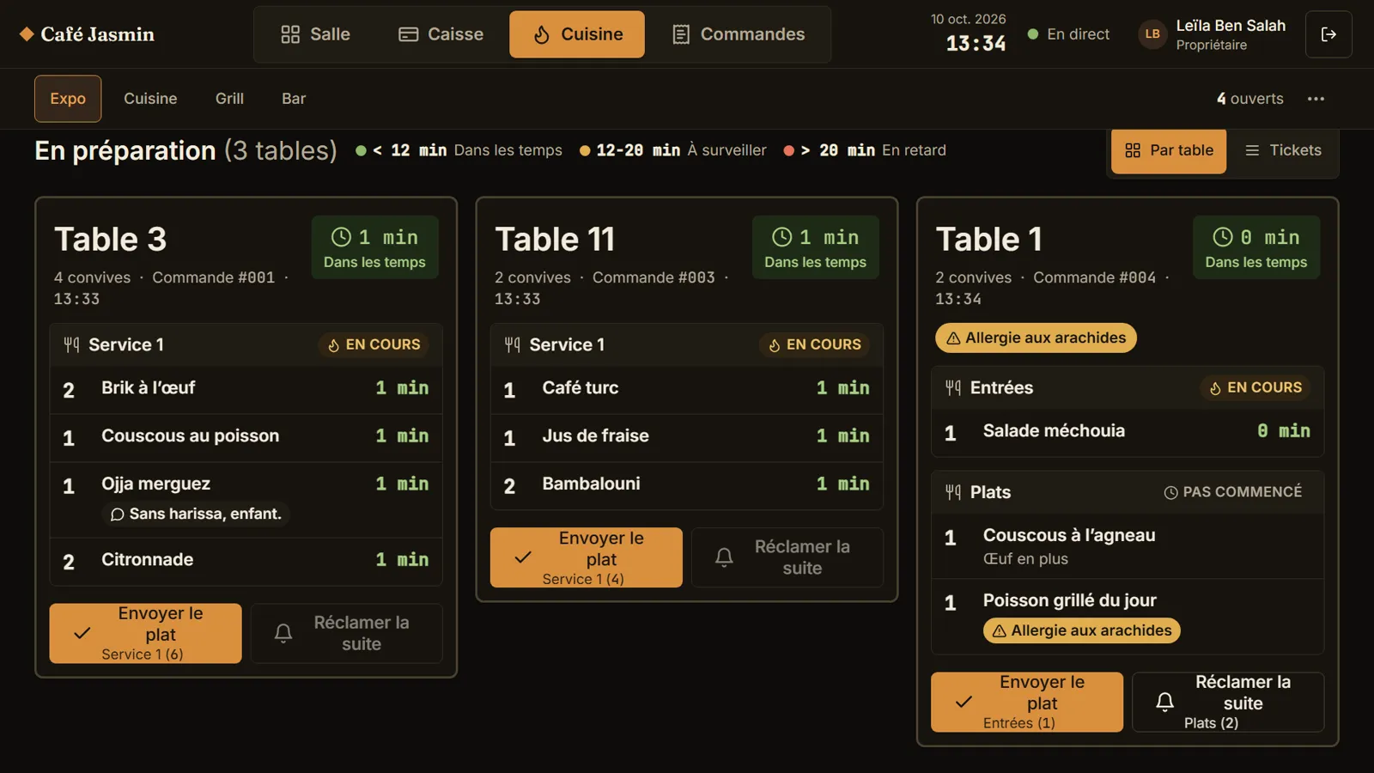
Task: Click the Table 3 timer clock icon
Action: pos(341,237)
